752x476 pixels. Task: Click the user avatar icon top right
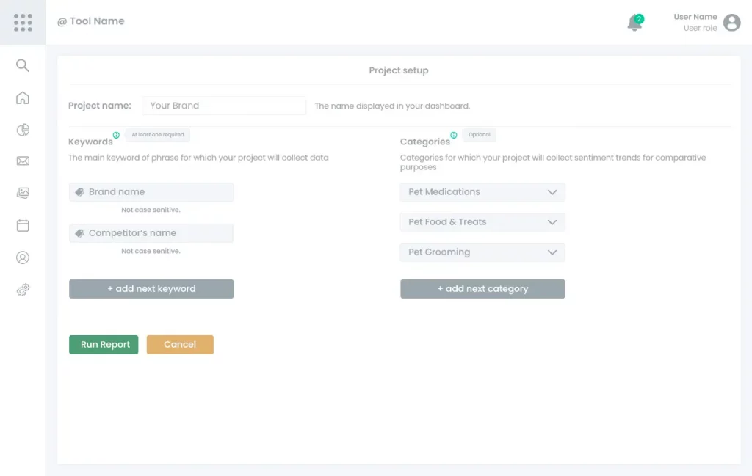[x=732, y=23]
